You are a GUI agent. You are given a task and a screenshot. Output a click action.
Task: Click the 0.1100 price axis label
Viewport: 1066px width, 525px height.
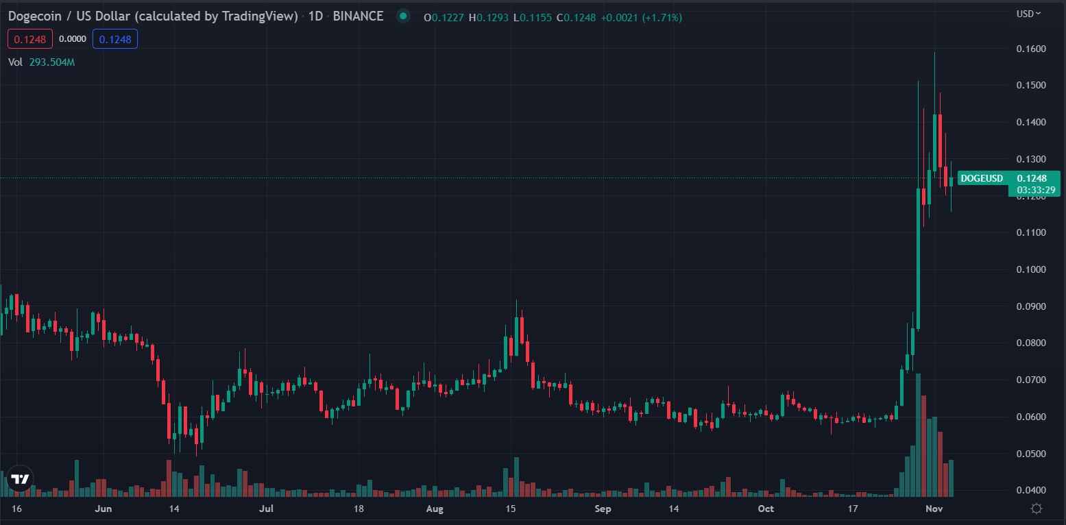coord(1031,233)
